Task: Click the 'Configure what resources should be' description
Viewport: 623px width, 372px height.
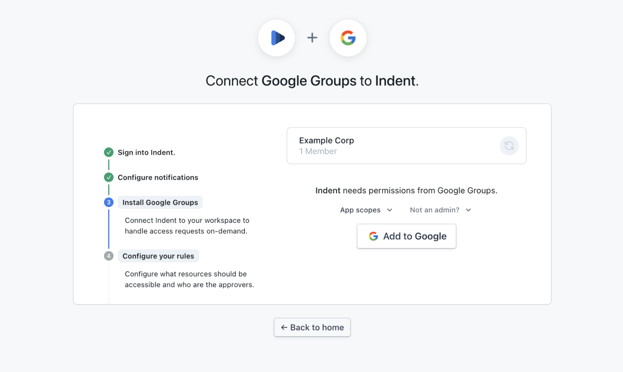Action: coord(189,279)
